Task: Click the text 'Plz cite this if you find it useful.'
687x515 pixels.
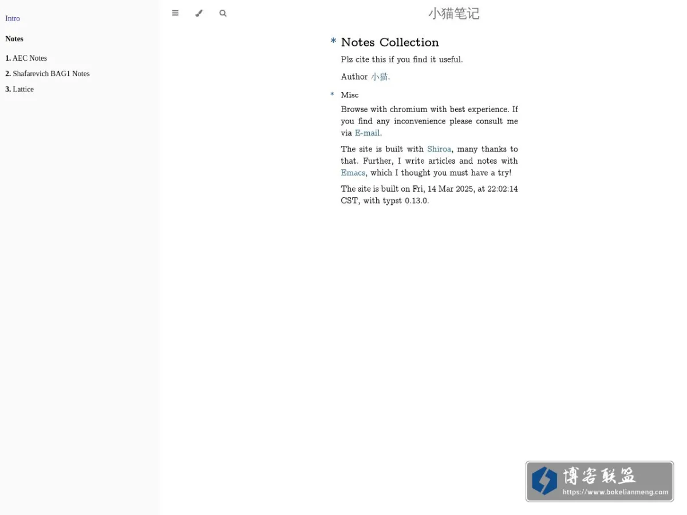Action: [x=402, y=60]
